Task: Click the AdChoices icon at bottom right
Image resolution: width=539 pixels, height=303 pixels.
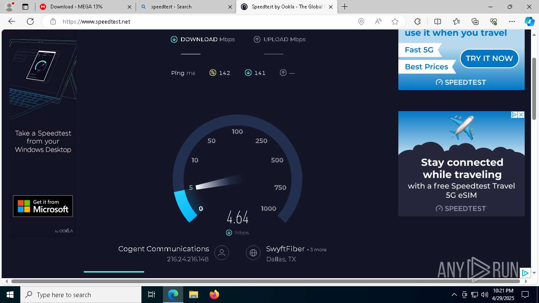Action: tap(525, 273)
